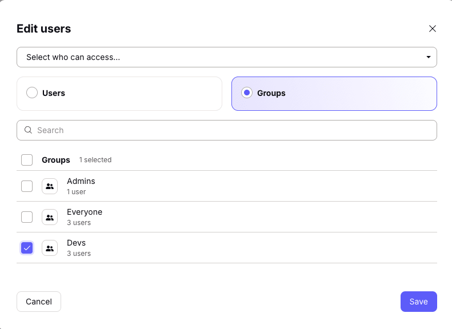Save the user access changes
The image size is (452, 329).
pos(418,302)
